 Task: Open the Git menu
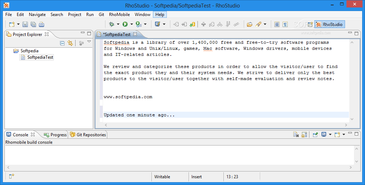tap(101, 15)
